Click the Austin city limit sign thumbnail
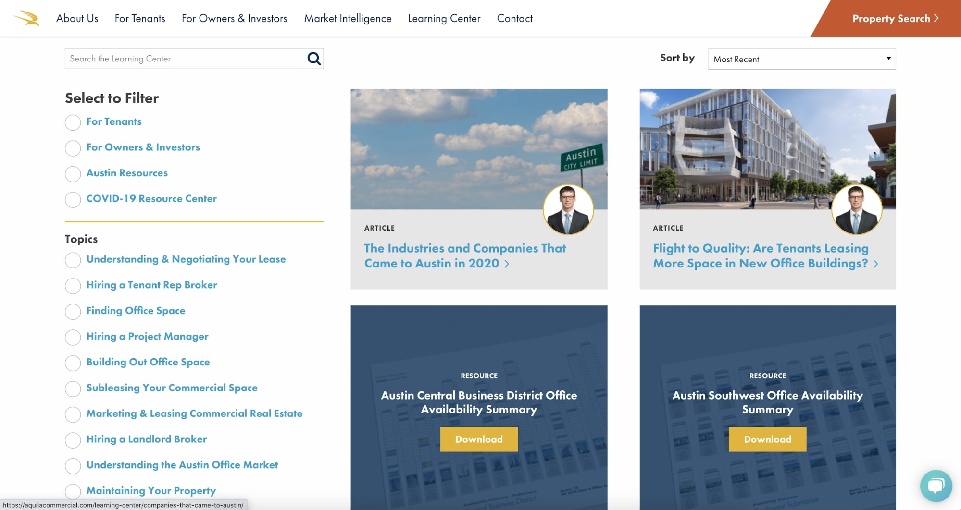 pyautogui.click(x=479, y=149)
